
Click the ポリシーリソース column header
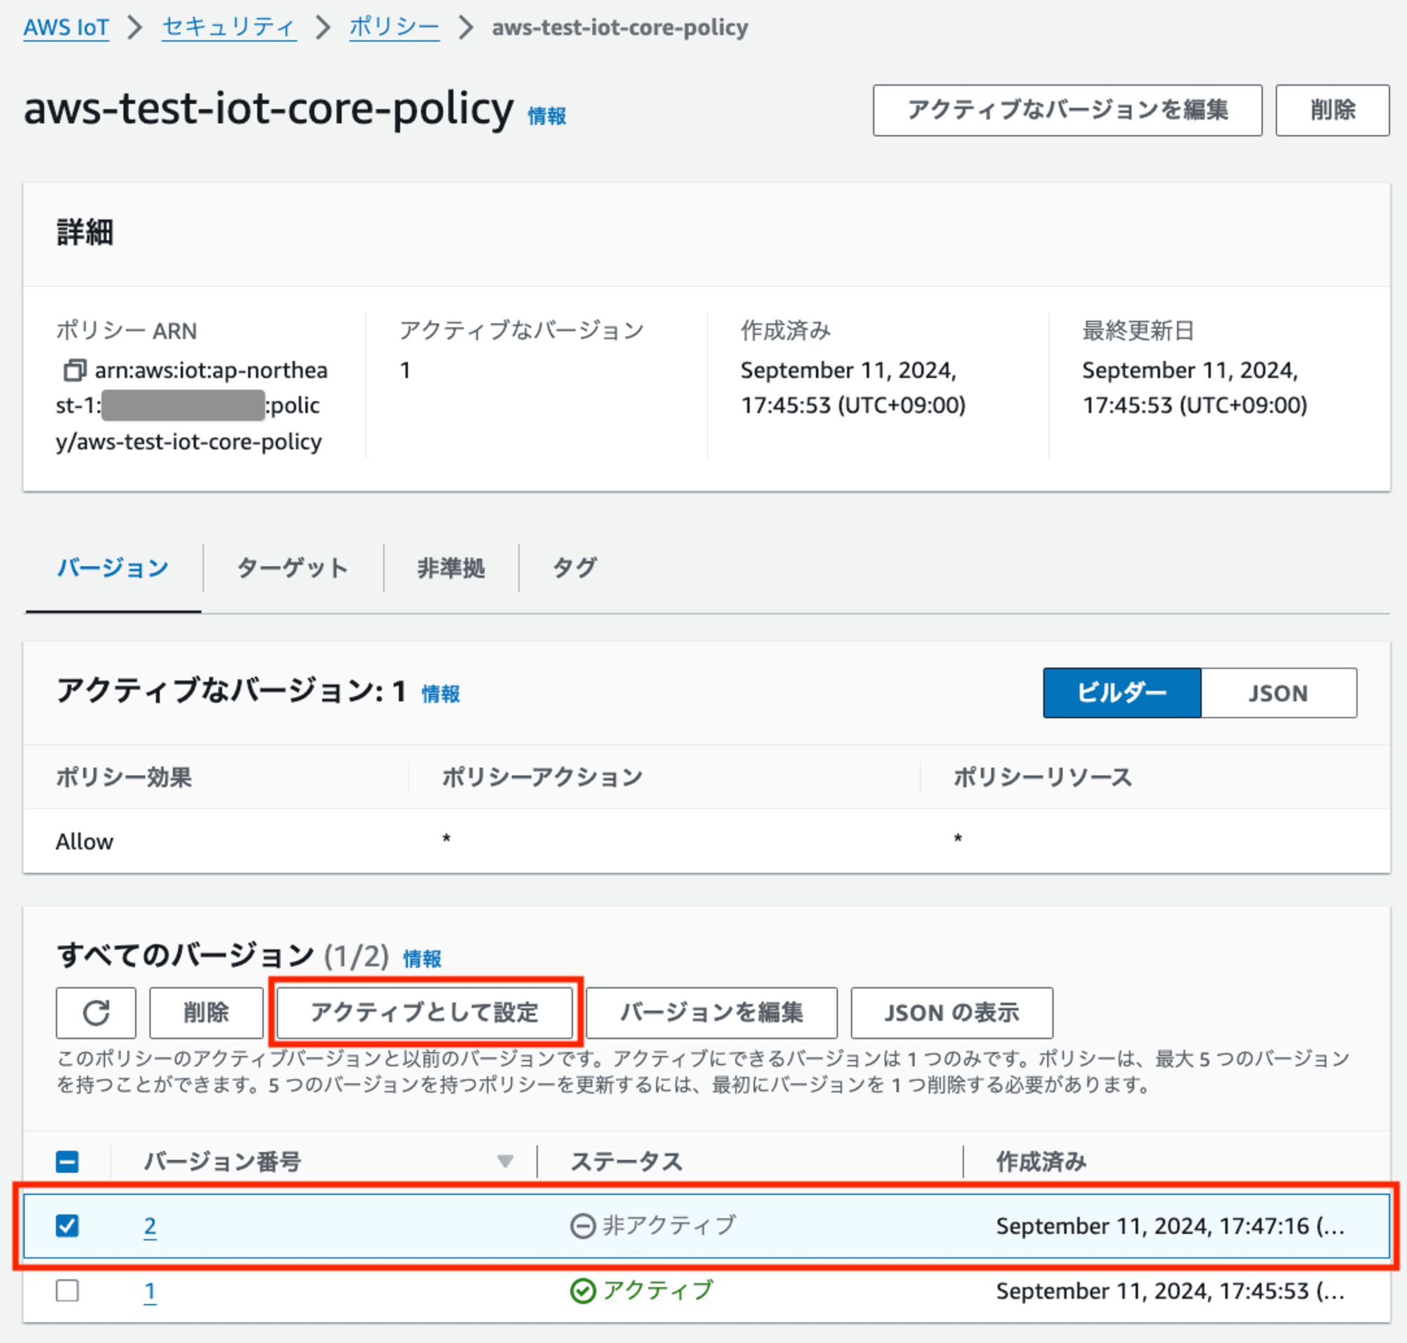(x=1043, y=777)
